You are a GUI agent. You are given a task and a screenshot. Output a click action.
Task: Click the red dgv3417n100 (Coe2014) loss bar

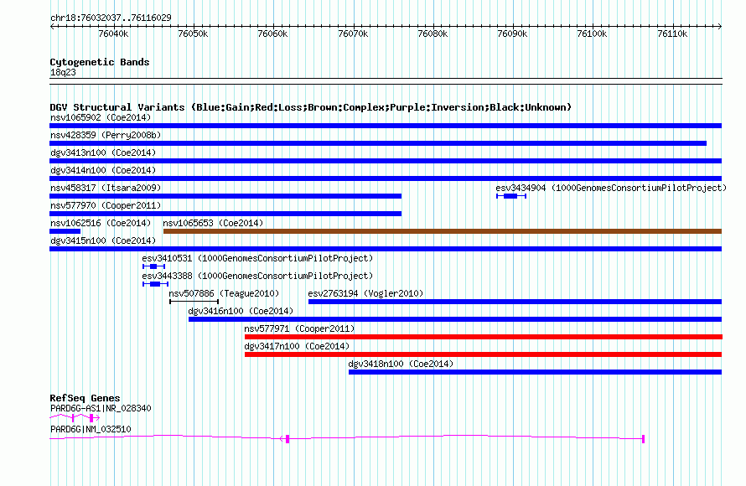coord(483,354)
